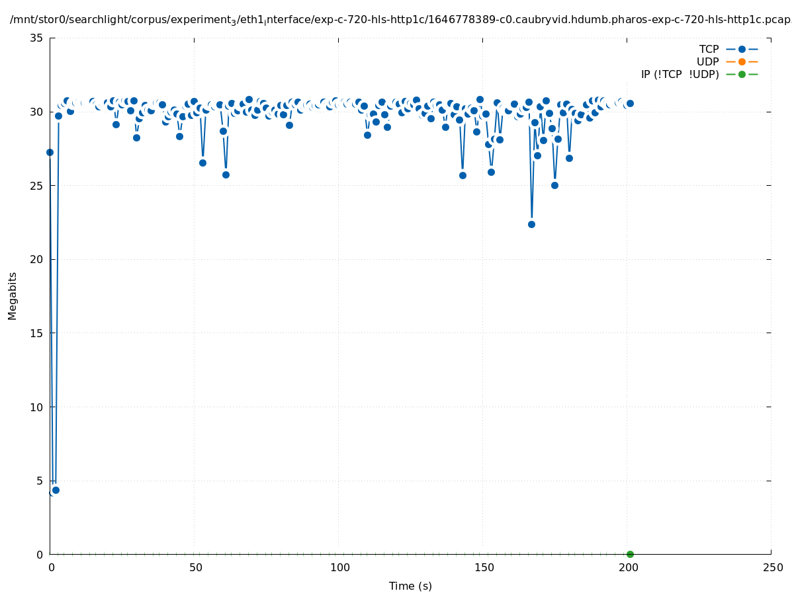This screenshot has height=595, width=792.
Task: Click the orange UDP legend marker
Action: tap(742, 61)
